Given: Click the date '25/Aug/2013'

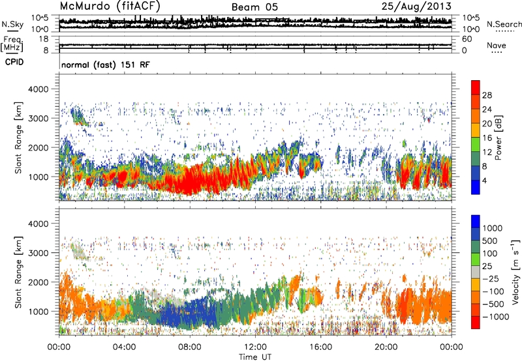Looking at the screenshot, I should click(416, 7).
